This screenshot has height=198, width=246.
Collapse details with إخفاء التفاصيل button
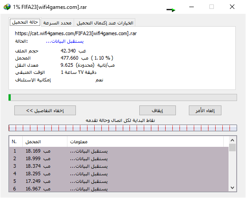(45, 110)
